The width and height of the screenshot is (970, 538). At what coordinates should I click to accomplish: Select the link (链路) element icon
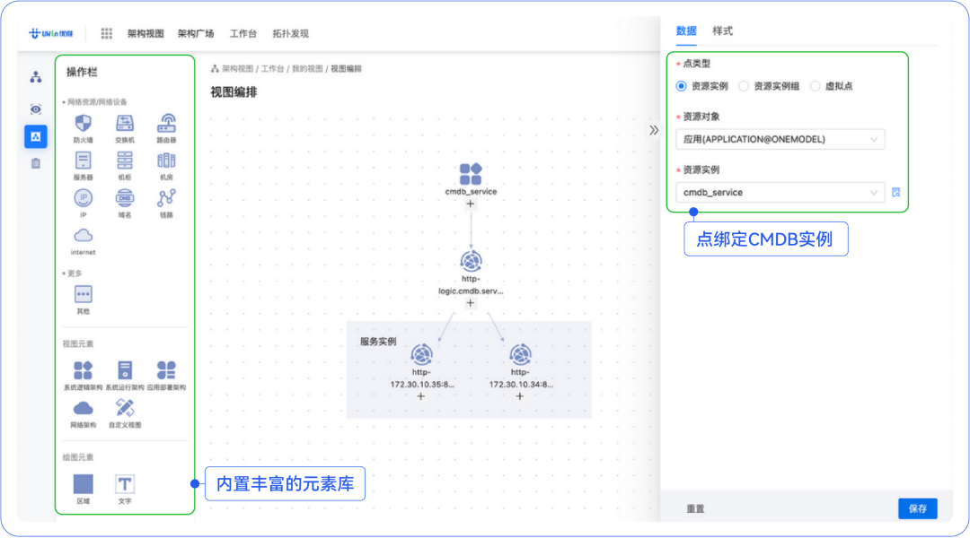pyautogui.click(x=166, y=197)
